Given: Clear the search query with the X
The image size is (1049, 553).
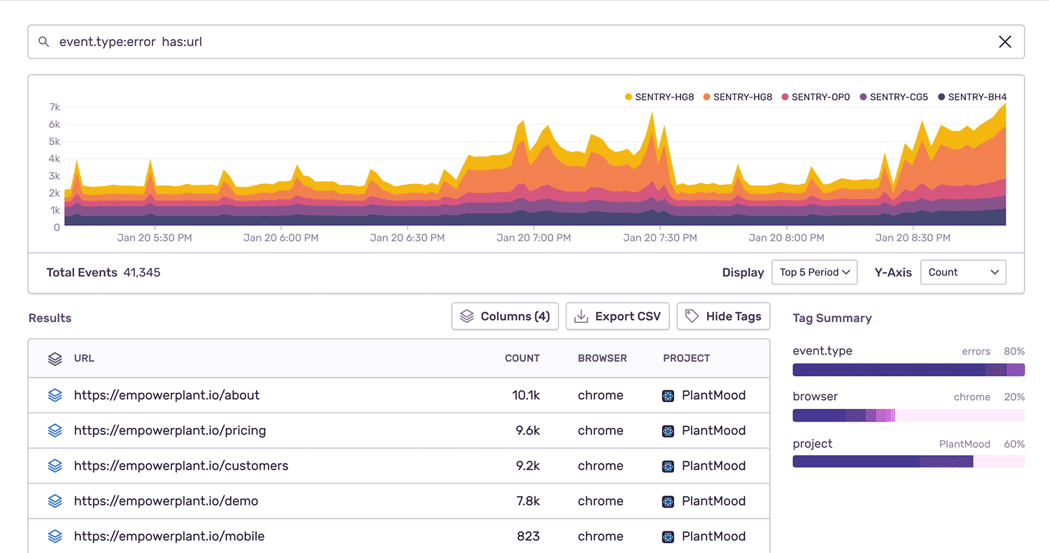Looking at the screenshot, I should [1005, 42].
